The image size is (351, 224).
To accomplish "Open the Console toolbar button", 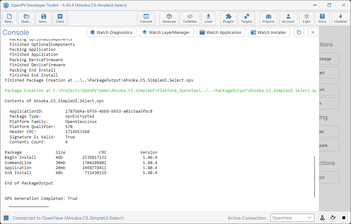I will tap(146, 18).
